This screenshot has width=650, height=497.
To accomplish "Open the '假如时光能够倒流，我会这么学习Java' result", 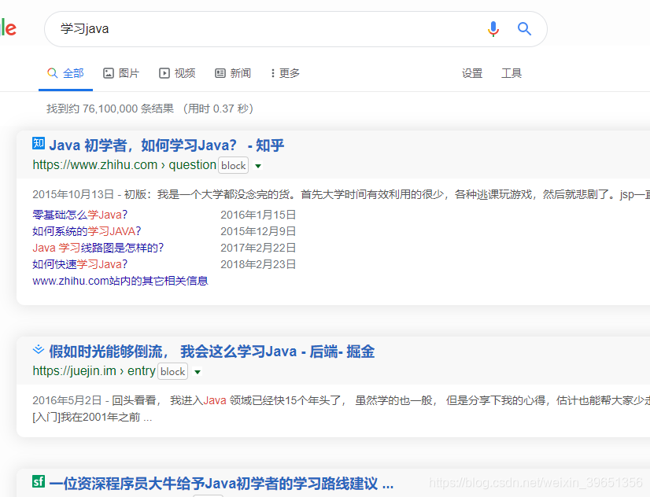I will [212, 352].
